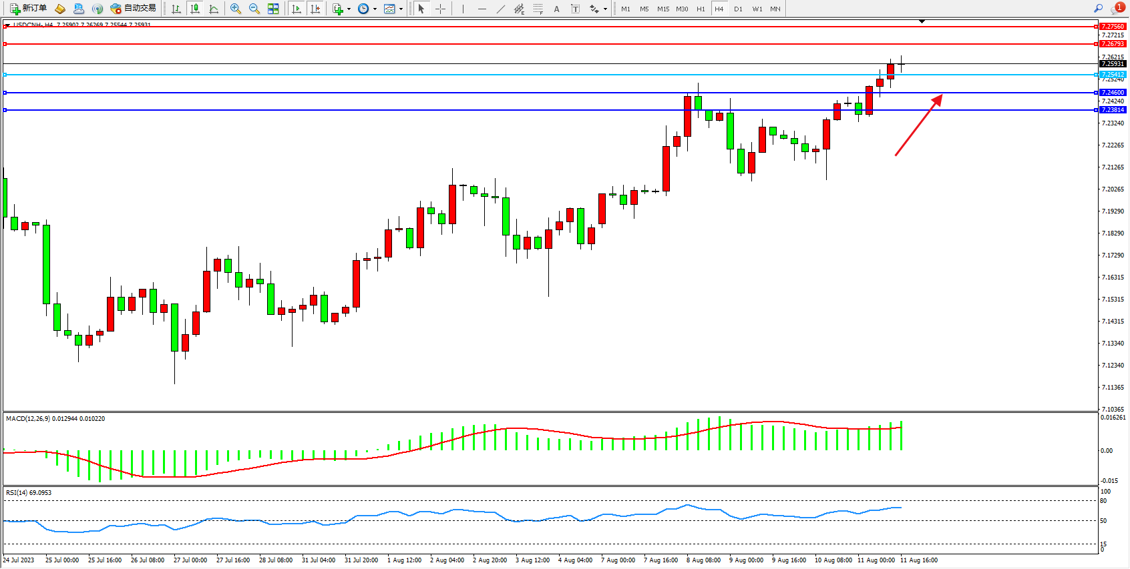Select the Fibonacci retracement tool
The width and height of the screenshot is (1130, 569).
(538, 9)
